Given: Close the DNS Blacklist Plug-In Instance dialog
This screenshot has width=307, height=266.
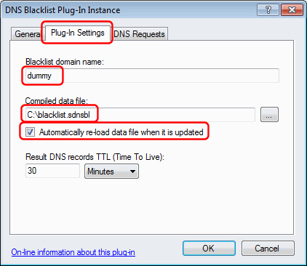Looking at the screenshot, I should pos(292,10).
